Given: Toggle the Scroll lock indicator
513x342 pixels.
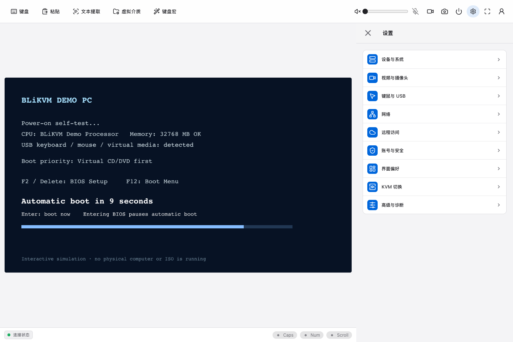Looking at the screenshot, I should [339, 335].
